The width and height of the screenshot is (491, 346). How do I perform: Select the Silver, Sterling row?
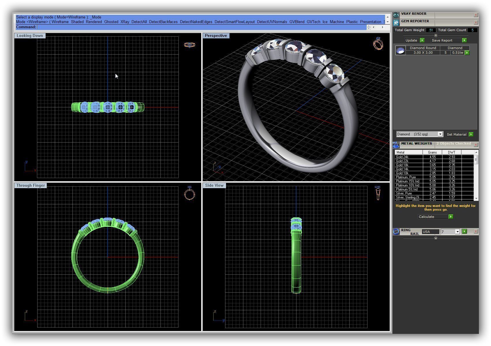434,197
